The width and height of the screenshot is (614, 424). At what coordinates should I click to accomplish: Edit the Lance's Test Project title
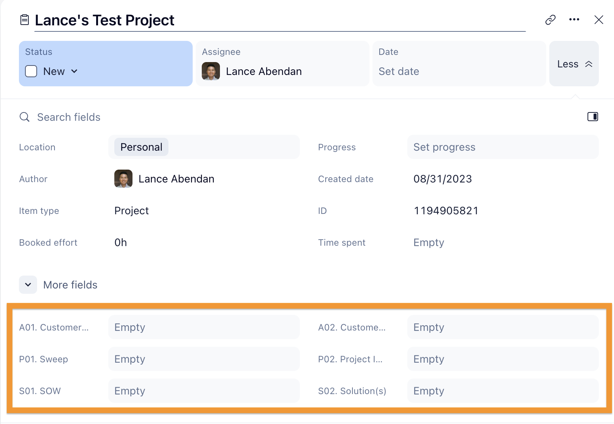[x=104, y=20]
